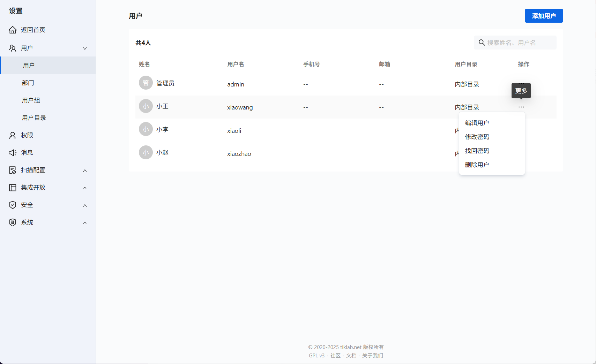Click the home icon beside 返回首页

click(x=13, y=30)
